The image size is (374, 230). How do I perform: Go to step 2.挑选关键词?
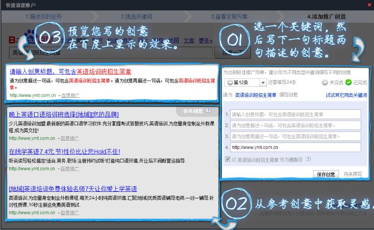[136, 17]
